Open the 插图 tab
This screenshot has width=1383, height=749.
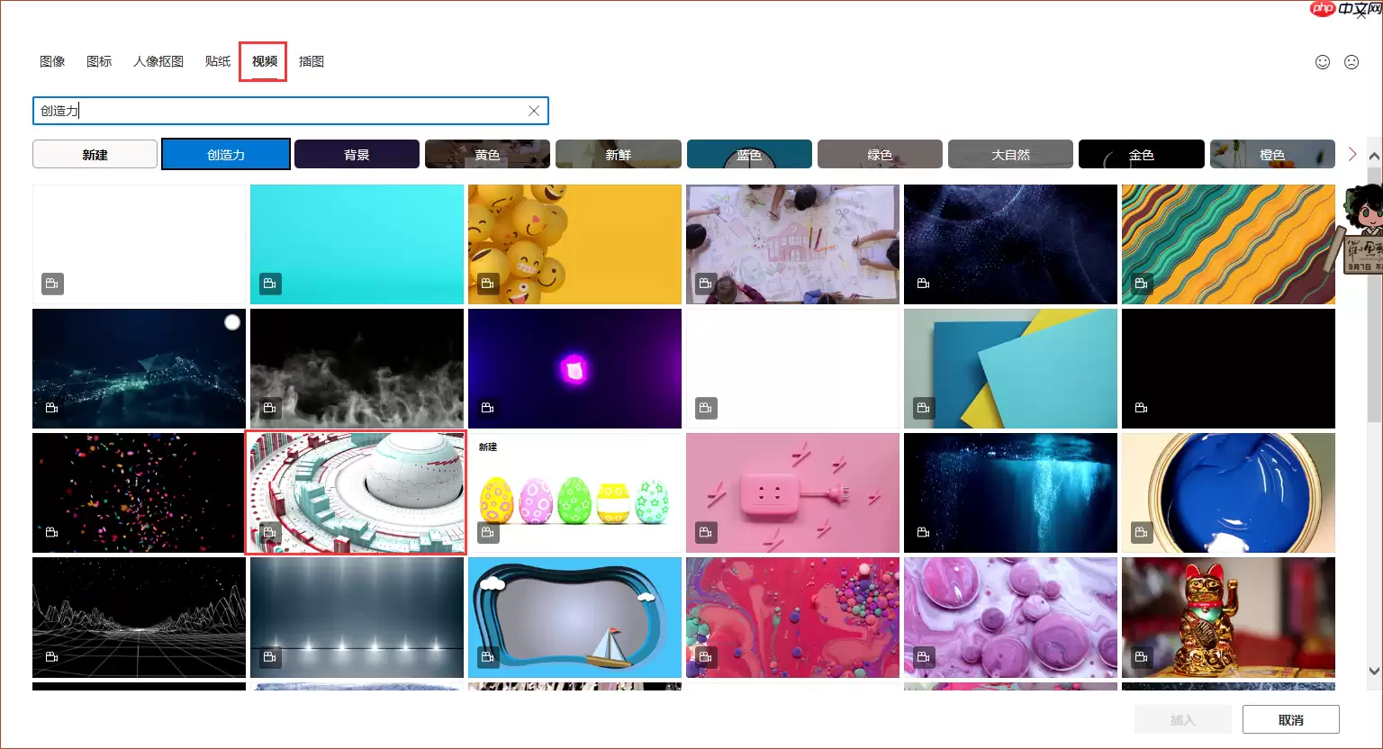312,61
